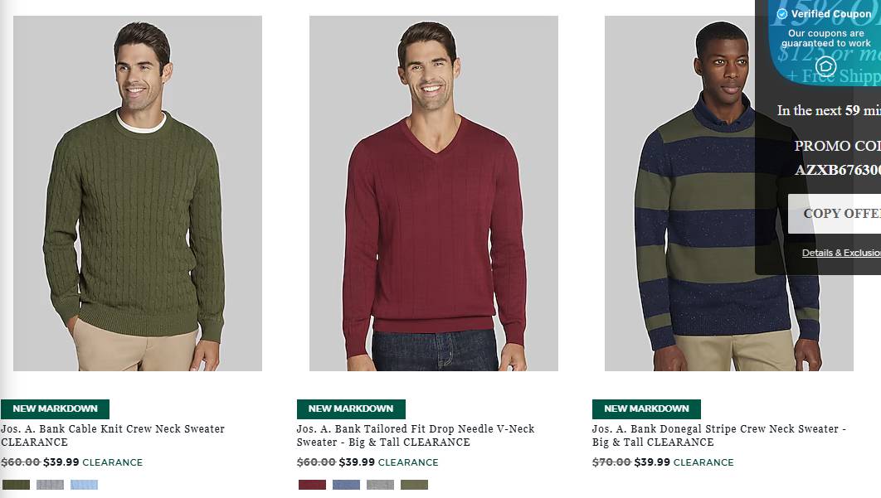Choose light blue swatch for Cable Knit sweater

tap(85, 485)
